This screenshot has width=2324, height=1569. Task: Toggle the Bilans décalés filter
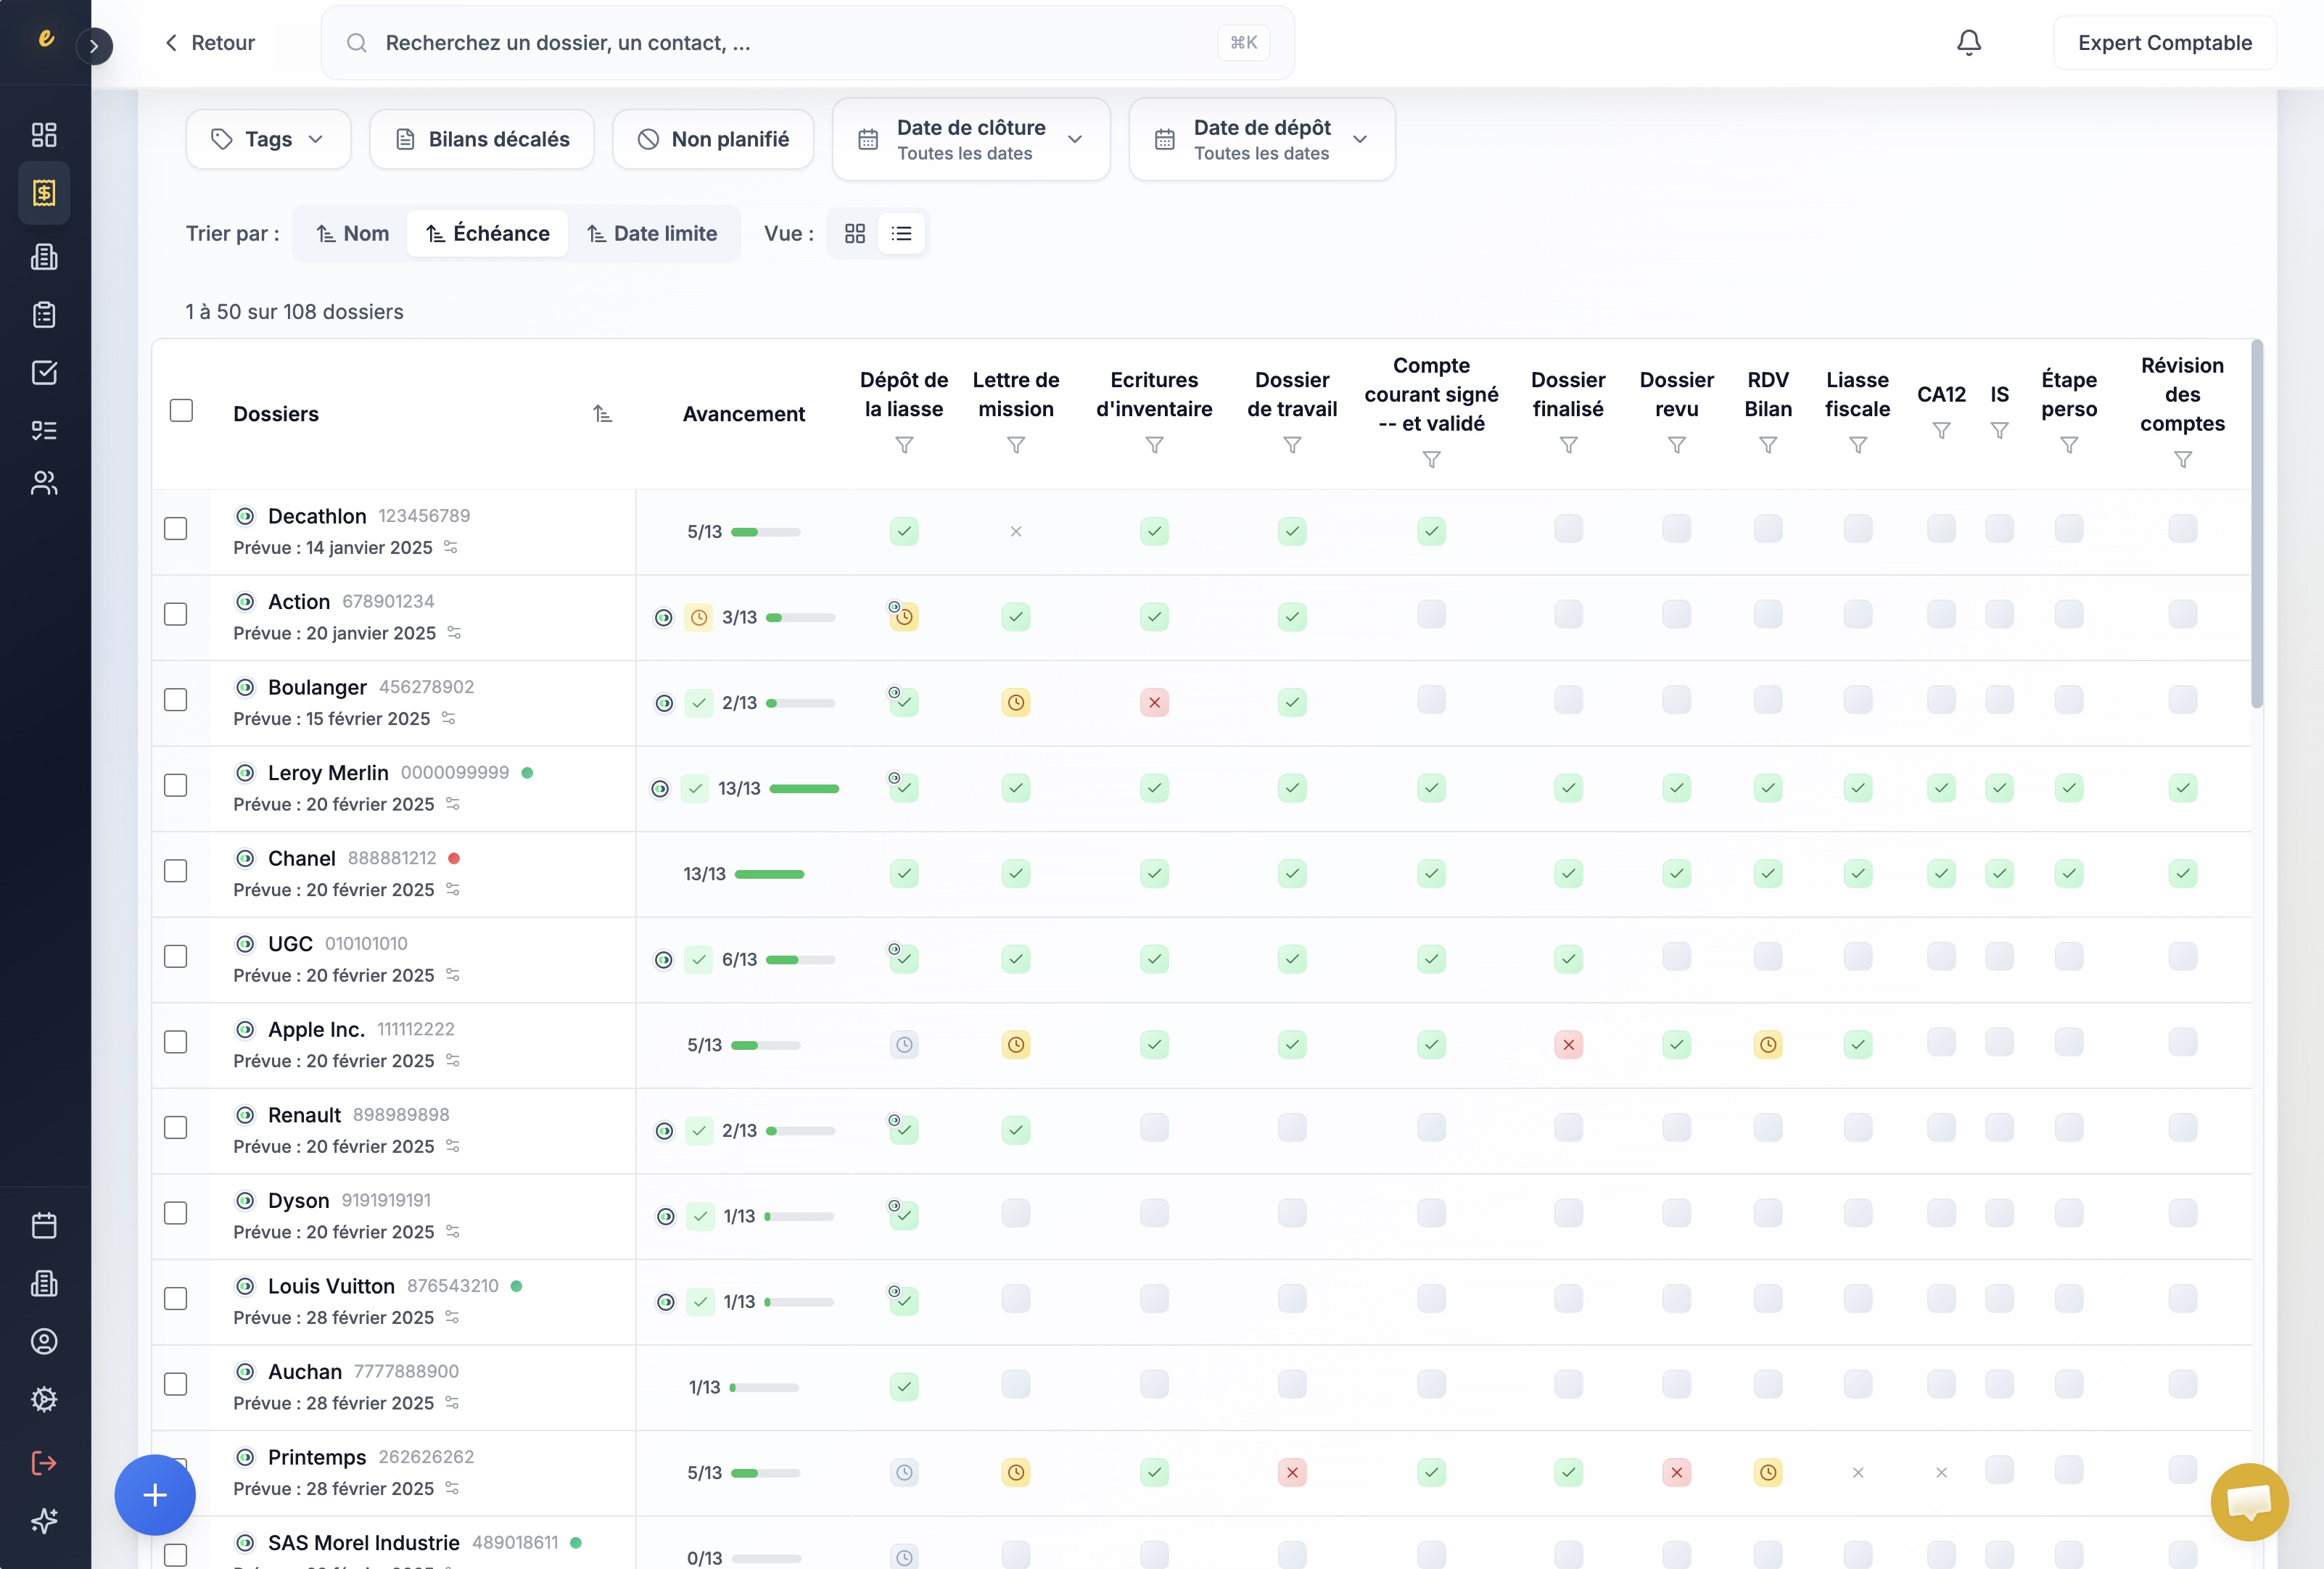coord(482,140)
